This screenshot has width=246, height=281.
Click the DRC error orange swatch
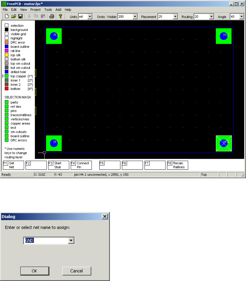(7, 42)
